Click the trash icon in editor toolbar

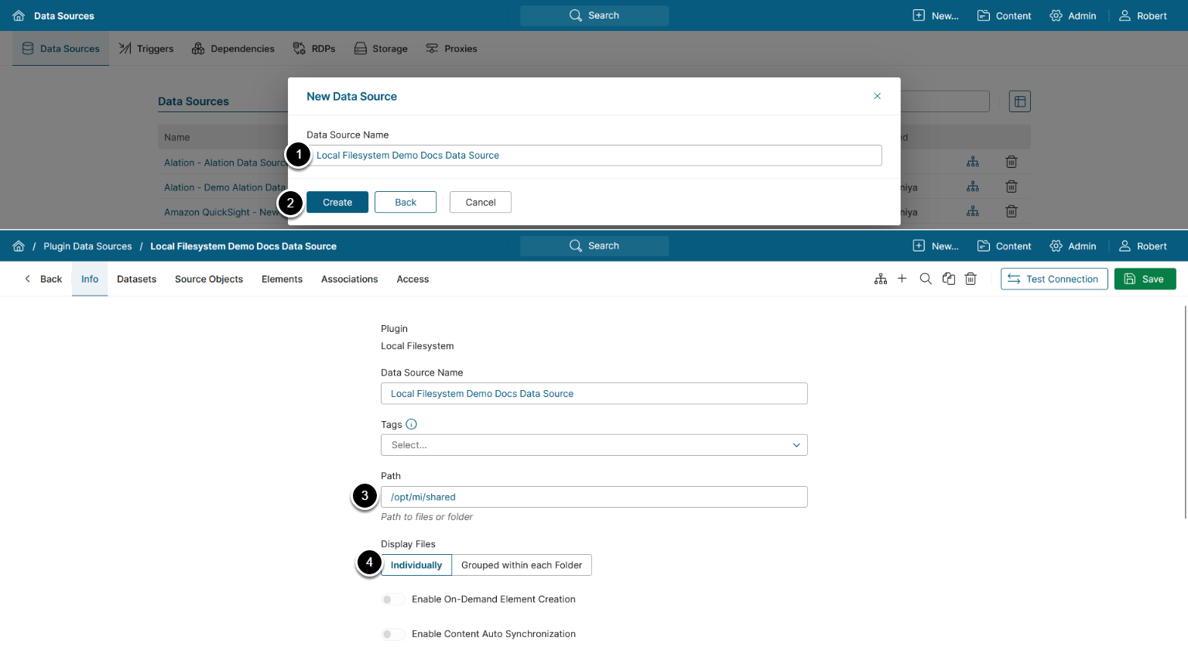971,279
